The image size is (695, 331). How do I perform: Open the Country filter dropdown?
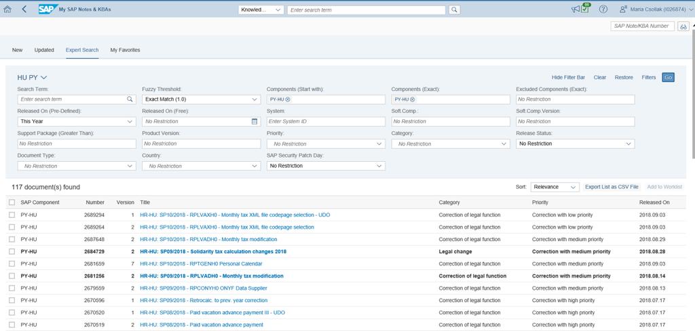click(x=201, y=166)
